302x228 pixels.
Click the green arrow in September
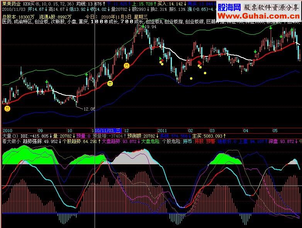47,82
